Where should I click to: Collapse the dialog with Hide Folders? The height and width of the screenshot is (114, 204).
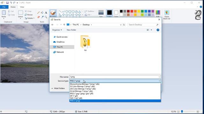coord(58,88)
